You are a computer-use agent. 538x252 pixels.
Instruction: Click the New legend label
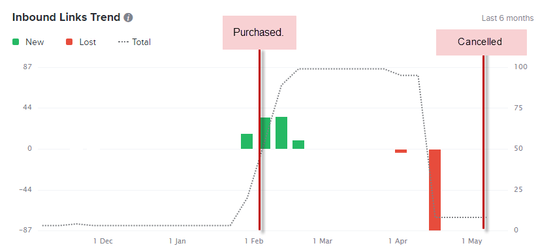click(x=35, y=42)
